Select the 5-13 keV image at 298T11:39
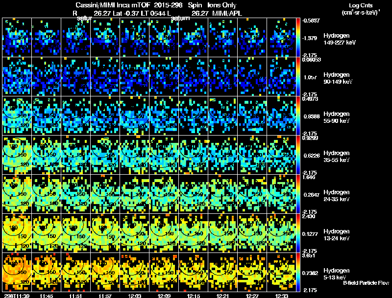 (x=17, y=272)
